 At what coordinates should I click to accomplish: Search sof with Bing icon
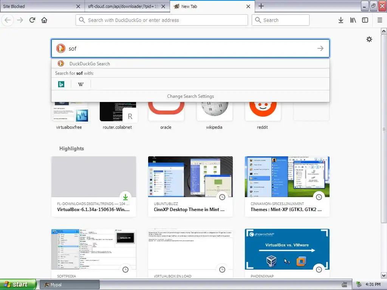[x=61, y=84]
